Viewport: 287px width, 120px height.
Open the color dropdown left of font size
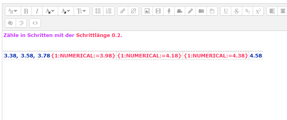pos(66,11)
